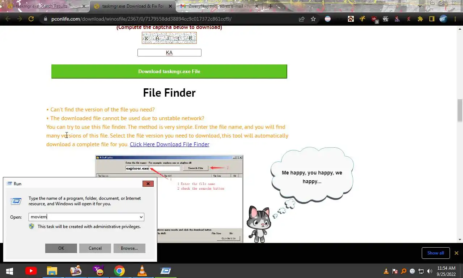Click OK in Run dialog
This screenshot has width=463, height=278.
click(61, 248)
